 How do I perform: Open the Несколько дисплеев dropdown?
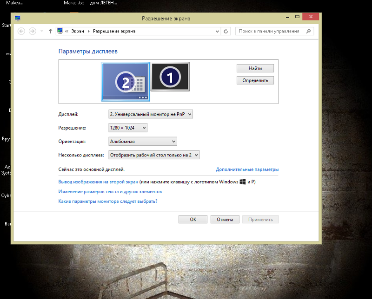[x=153, y=155]
